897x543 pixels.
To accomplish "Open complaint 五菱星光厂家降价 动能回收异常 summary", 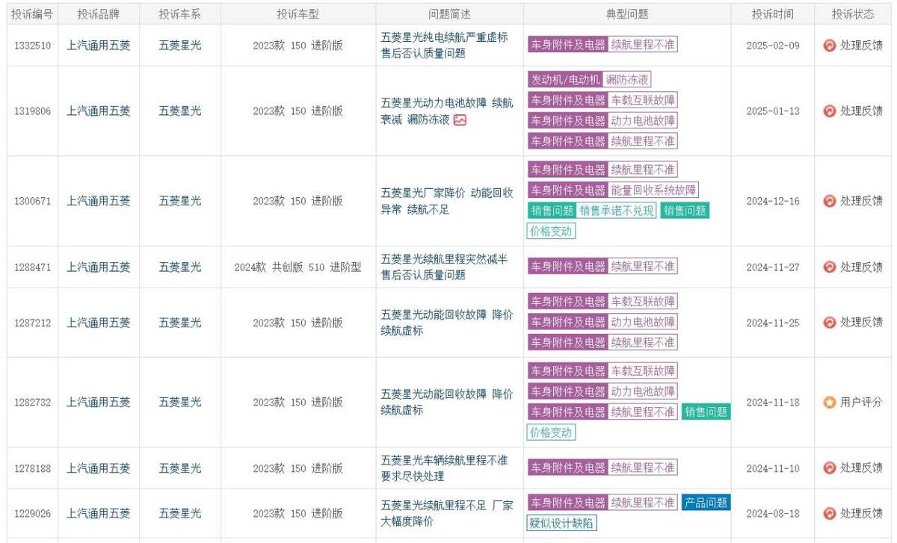I will 446,201.
